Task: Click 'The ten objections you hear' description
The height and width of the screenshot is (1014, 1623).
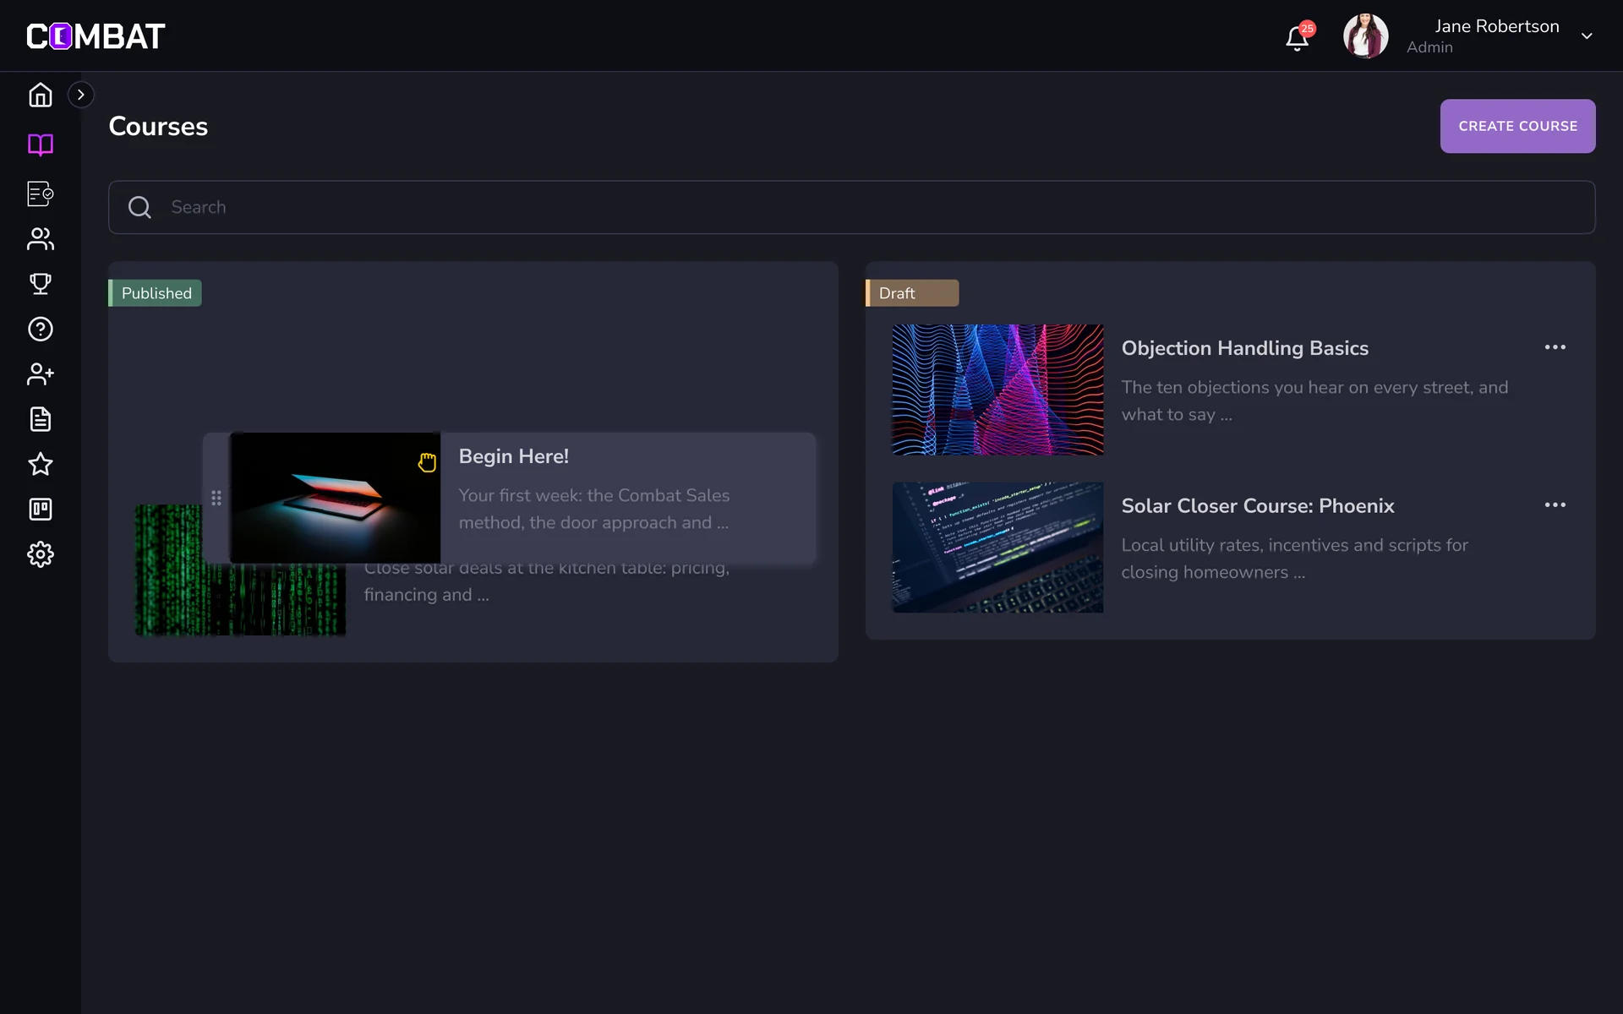Action: point(1314,401)
